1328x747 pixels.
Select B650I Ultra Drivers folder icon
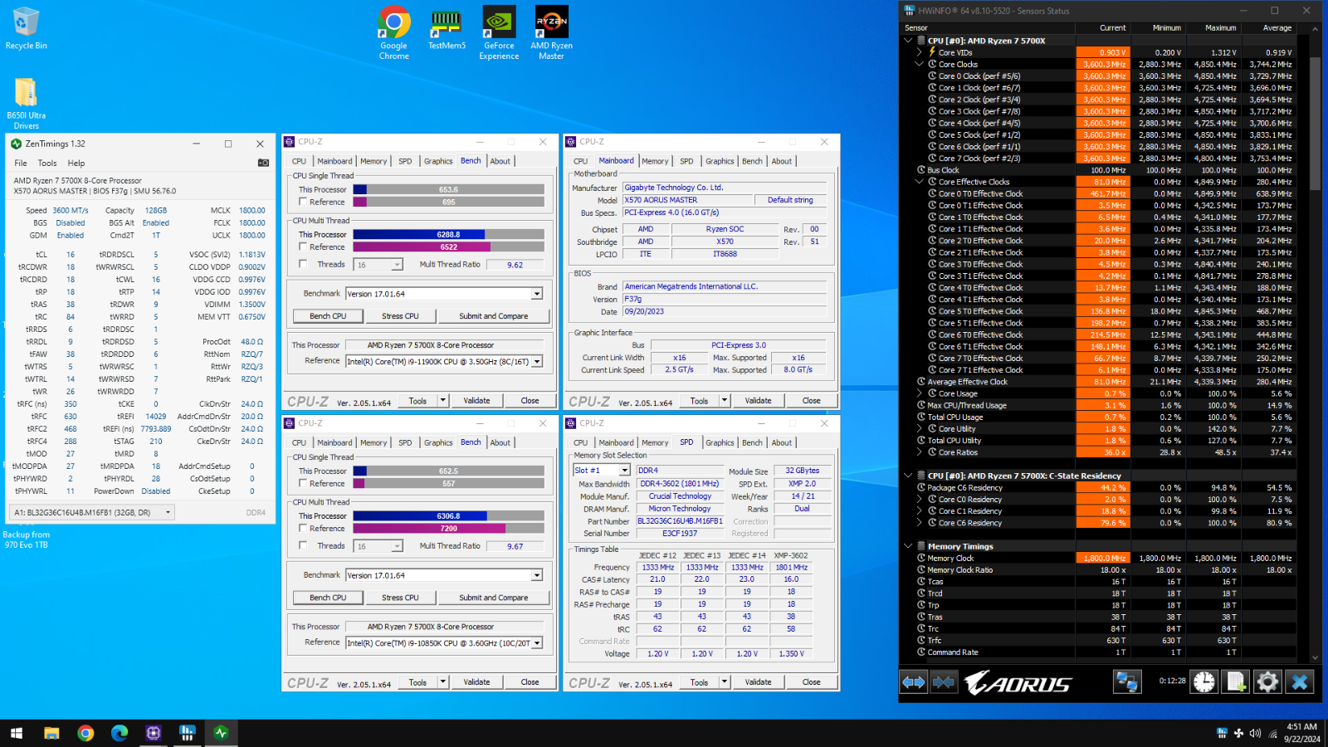tap(26, 103)
